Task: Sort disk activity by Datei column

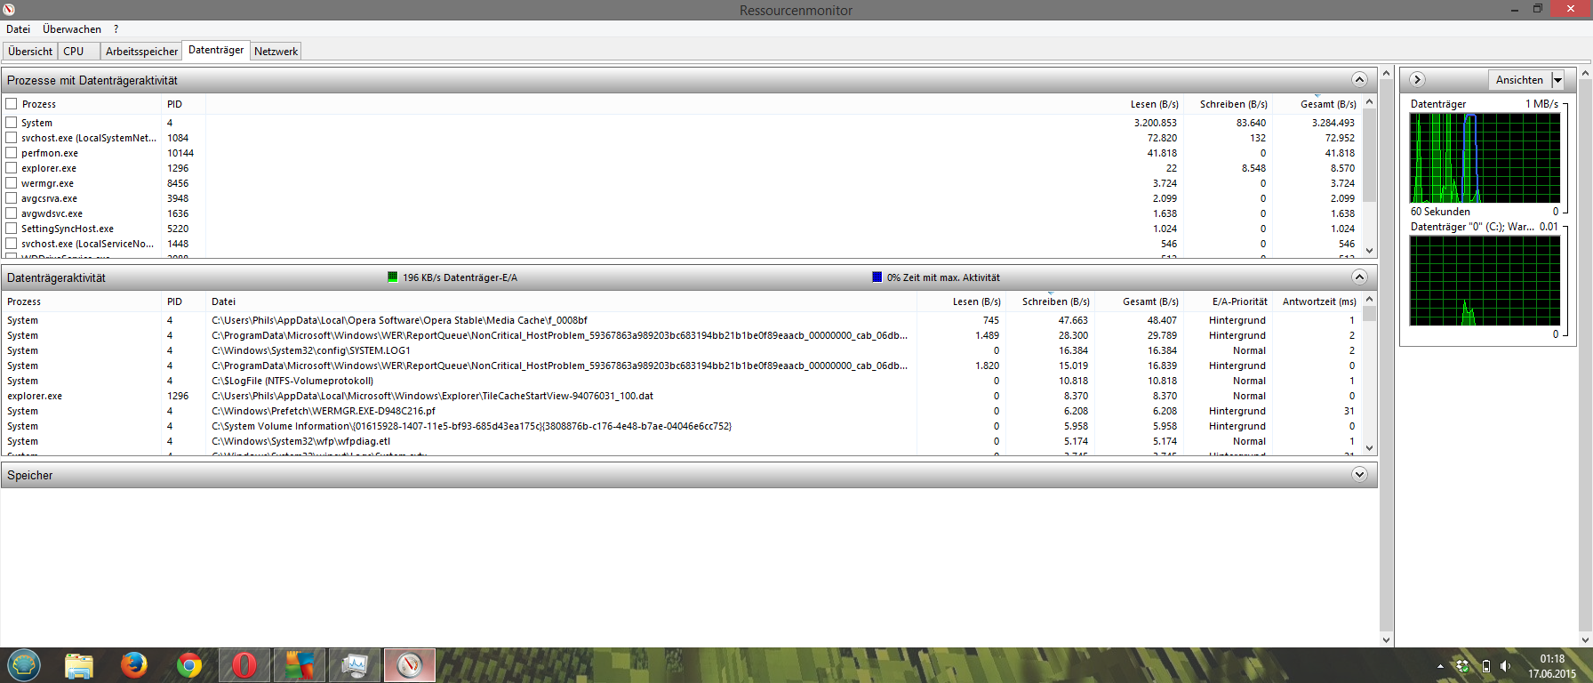Action: 561,301
